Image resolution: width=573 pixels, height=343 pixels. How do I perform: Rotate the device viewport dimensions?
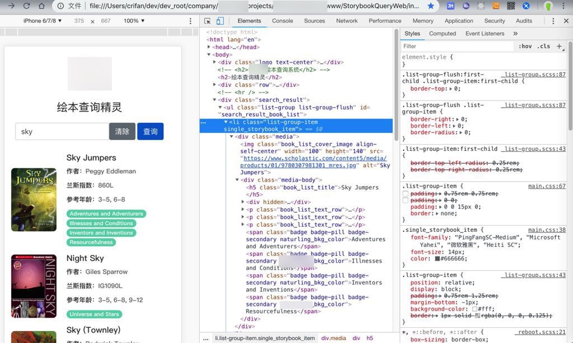pos(92,22)
